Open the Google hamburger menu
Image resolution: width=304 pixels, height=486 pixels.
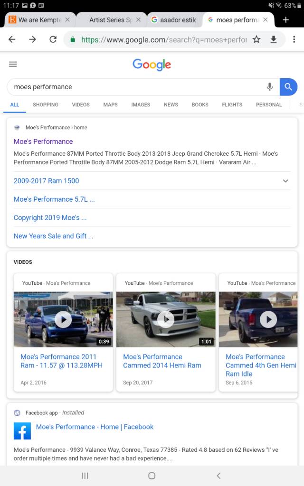[13, 64]
